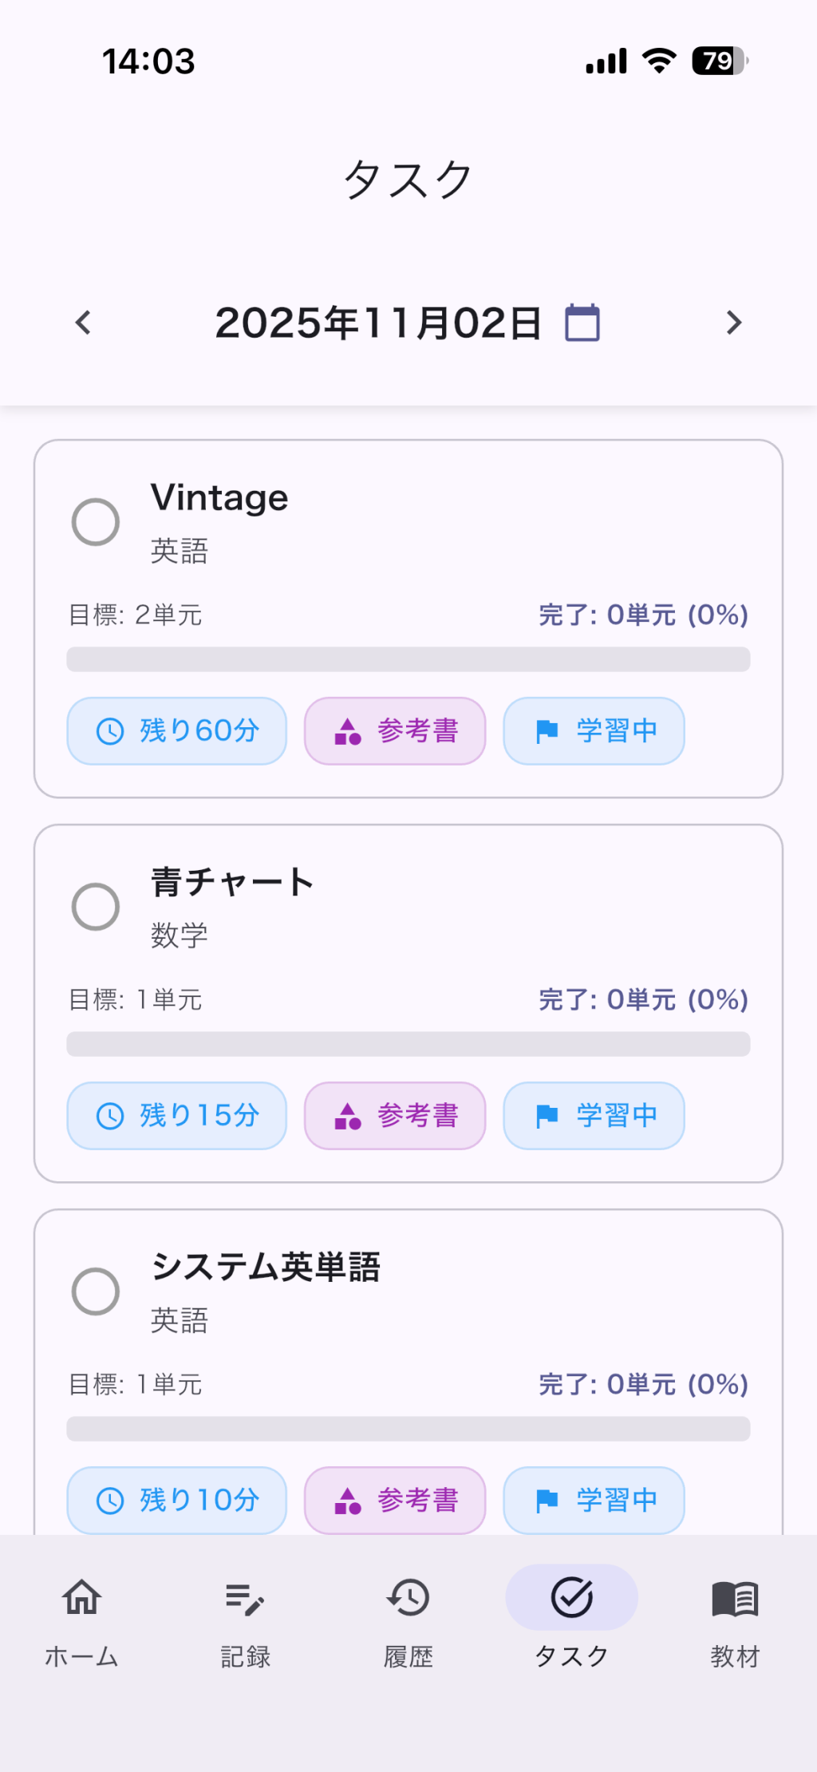This screenshot has width=817, height=1772.
Task: Open the 青チャート task title
Action: [232, 882]
